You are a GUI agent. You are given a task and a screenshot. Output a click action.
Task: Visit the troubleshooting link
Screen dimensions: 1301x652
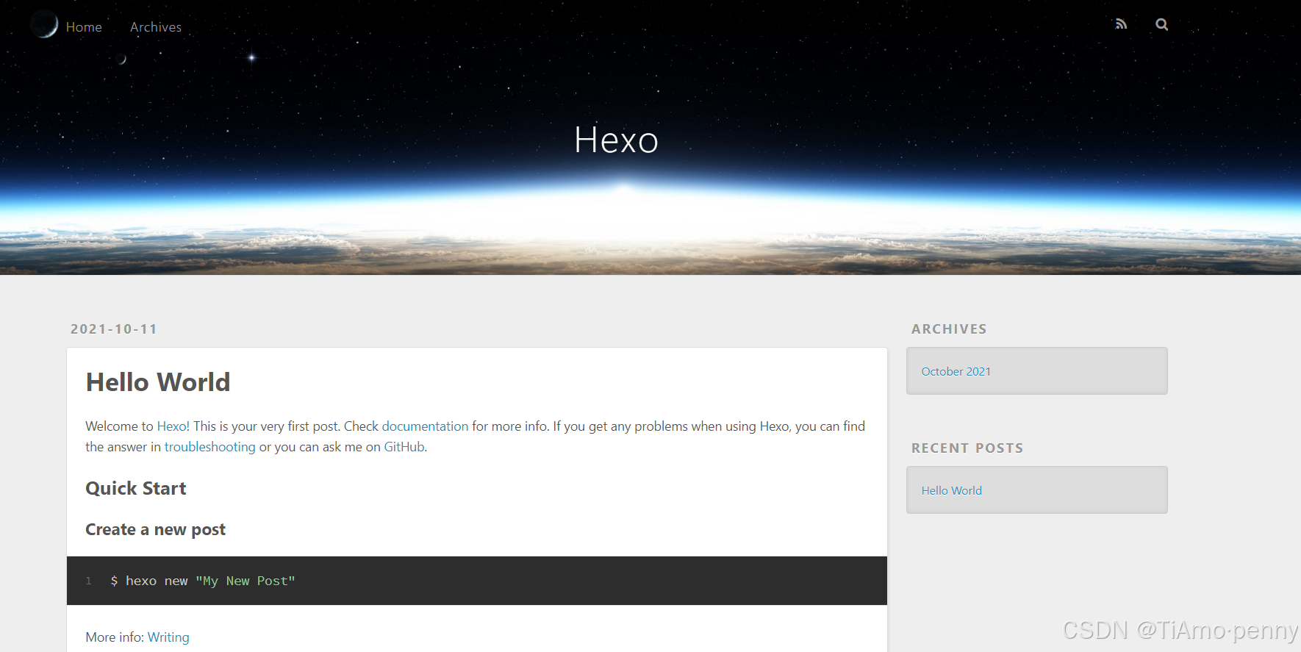(x=209, y=447)
